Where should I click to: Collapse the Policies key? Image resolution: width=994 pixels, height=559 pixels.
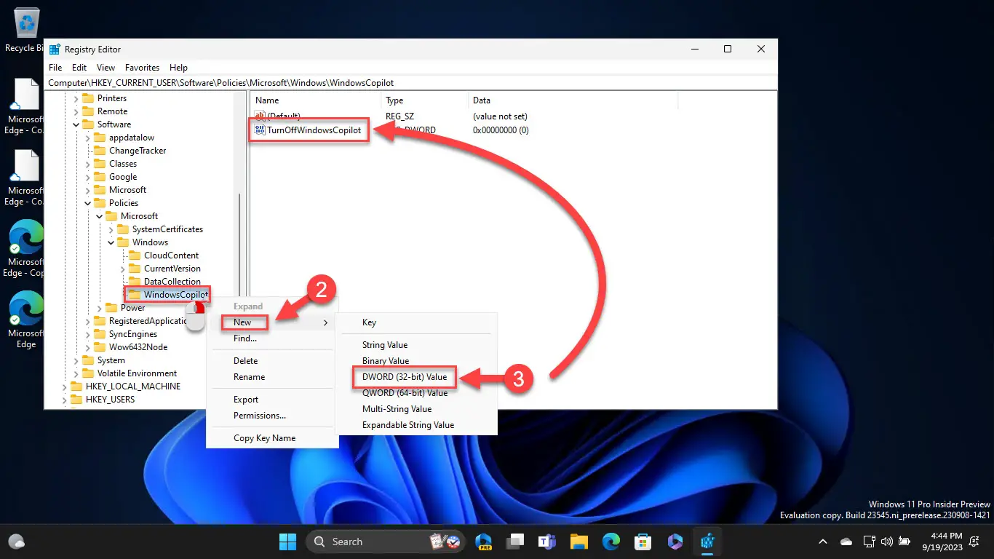click(x=88, y=203)
